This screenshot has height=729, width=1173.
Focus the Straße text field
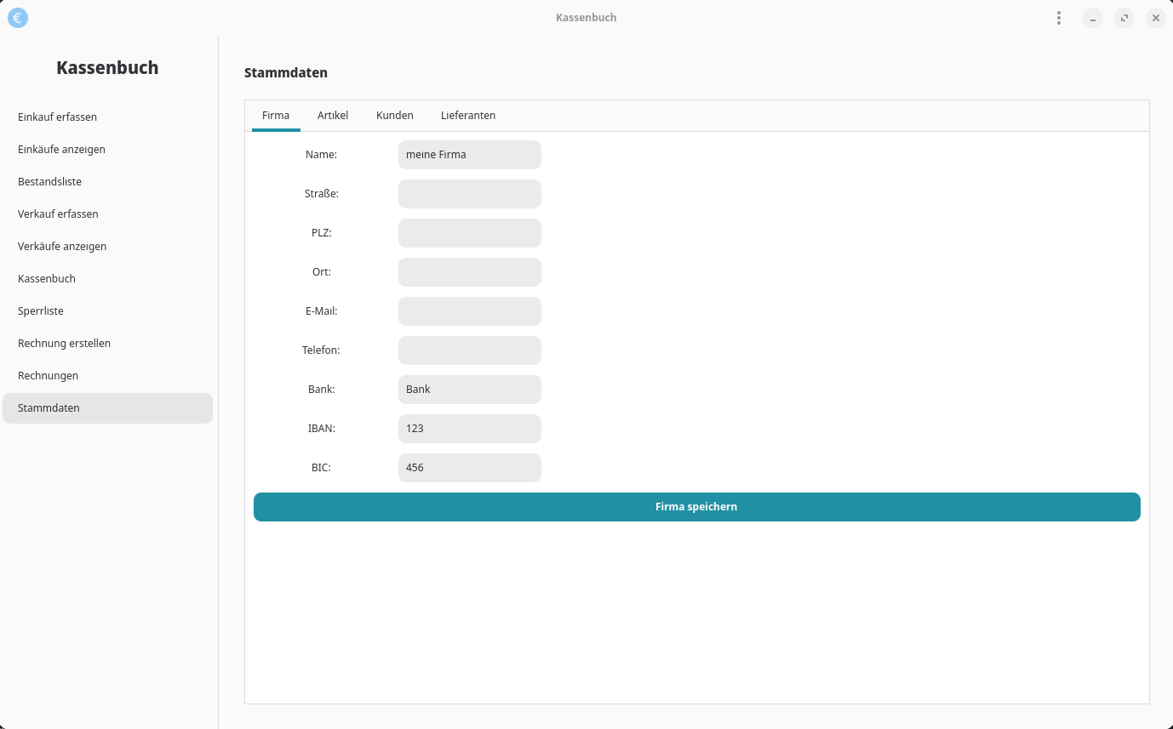pos(469,194)
